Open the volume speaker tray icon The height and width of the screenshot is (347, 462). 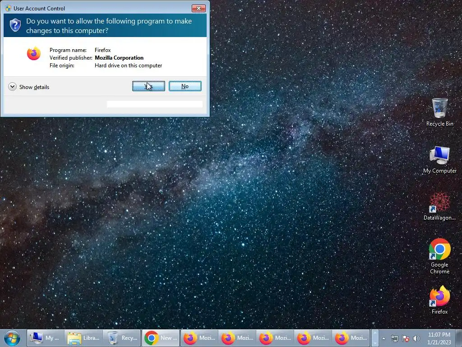416,338
